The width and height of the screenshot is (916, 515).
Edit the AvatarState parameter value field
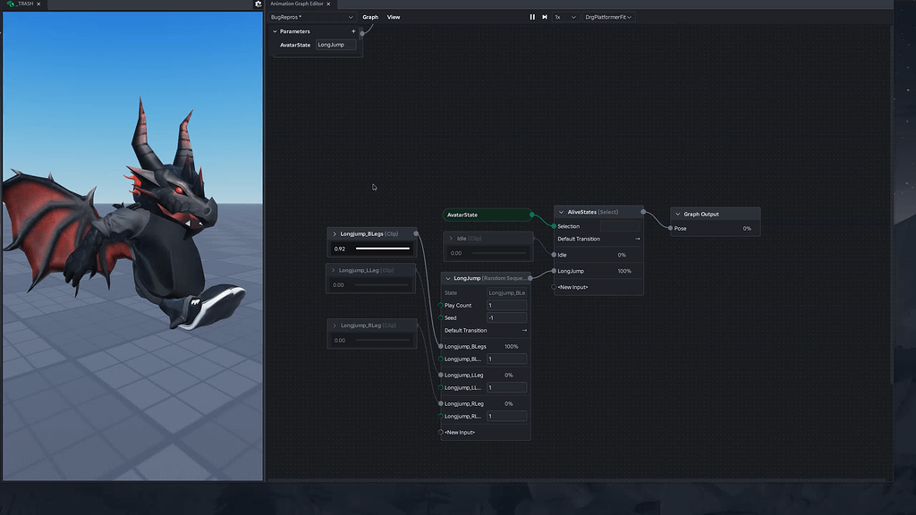(336, 45)
